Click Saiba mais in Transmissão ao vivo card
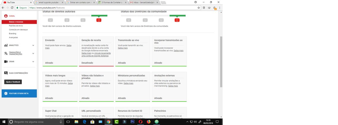 [x=123, y=48]
